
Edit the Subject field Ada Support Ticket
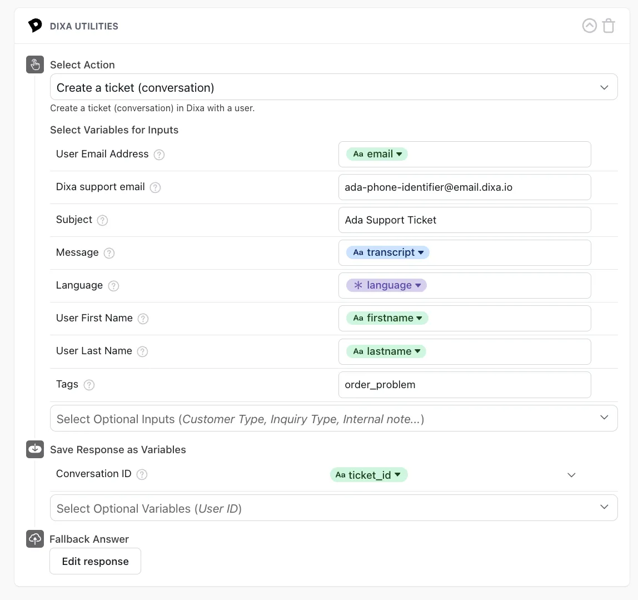tap(465, 220)
